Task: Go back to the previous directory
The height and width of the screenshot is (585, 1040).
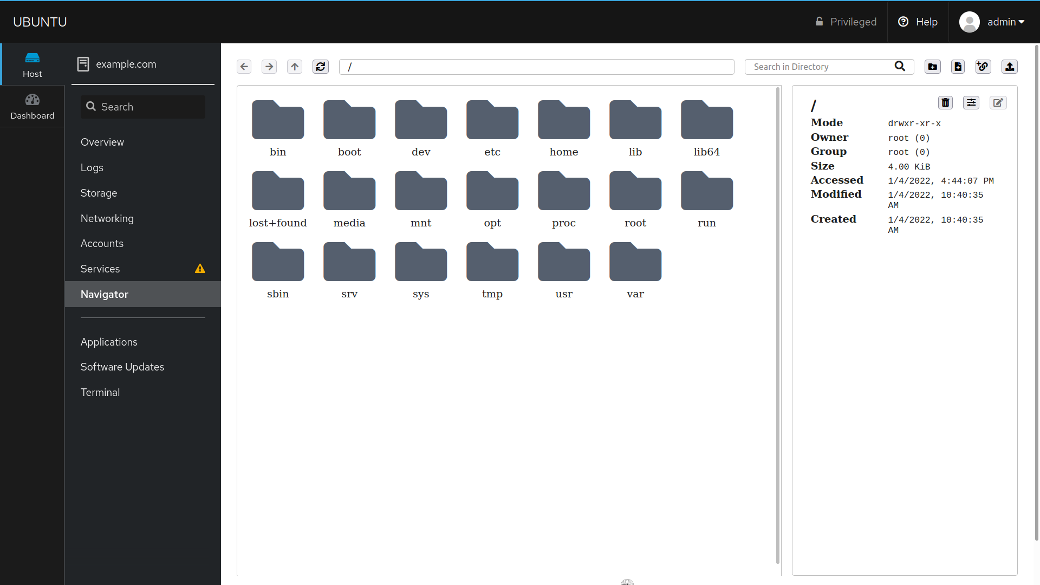Action: pos(244,67)
